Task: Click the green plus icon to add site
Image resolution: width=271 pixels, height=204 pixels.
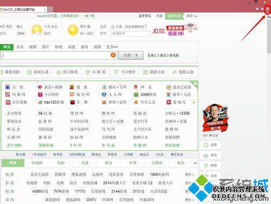Action: click(x=193, y=103)
